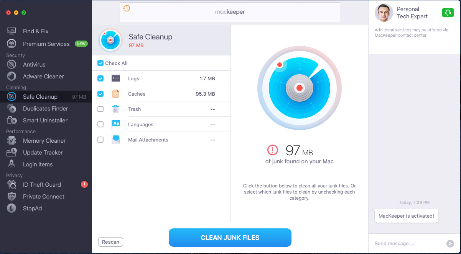Image resolution: width=461 pixels, height=254 pixels.
Task: Click the Smart Uninstaller icon
Action: tap(12, 120)
